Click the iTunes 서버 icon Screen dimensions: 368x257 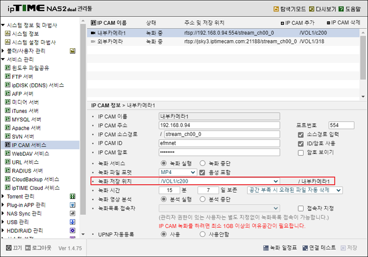click(x=8, y=111)
